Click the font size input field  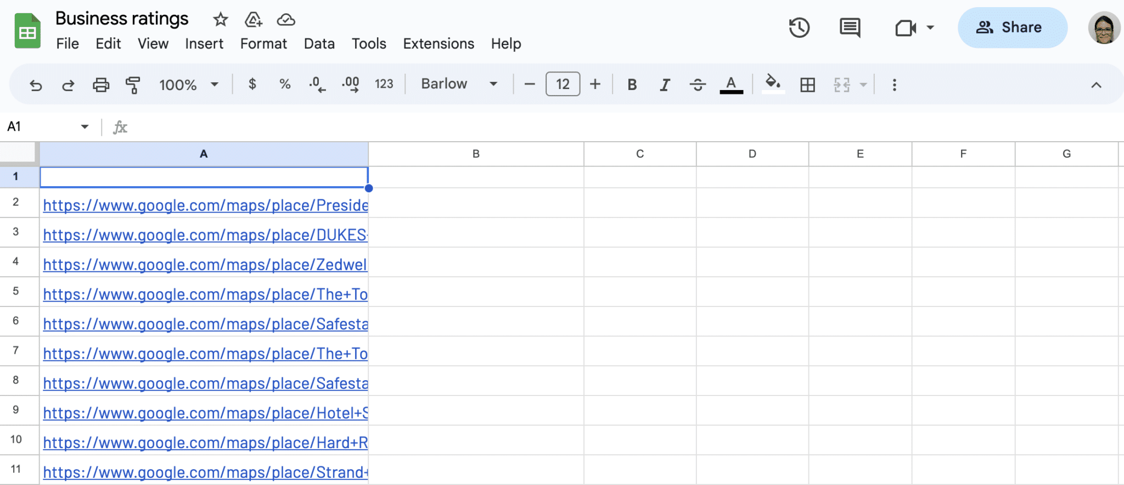coord(563,84)
